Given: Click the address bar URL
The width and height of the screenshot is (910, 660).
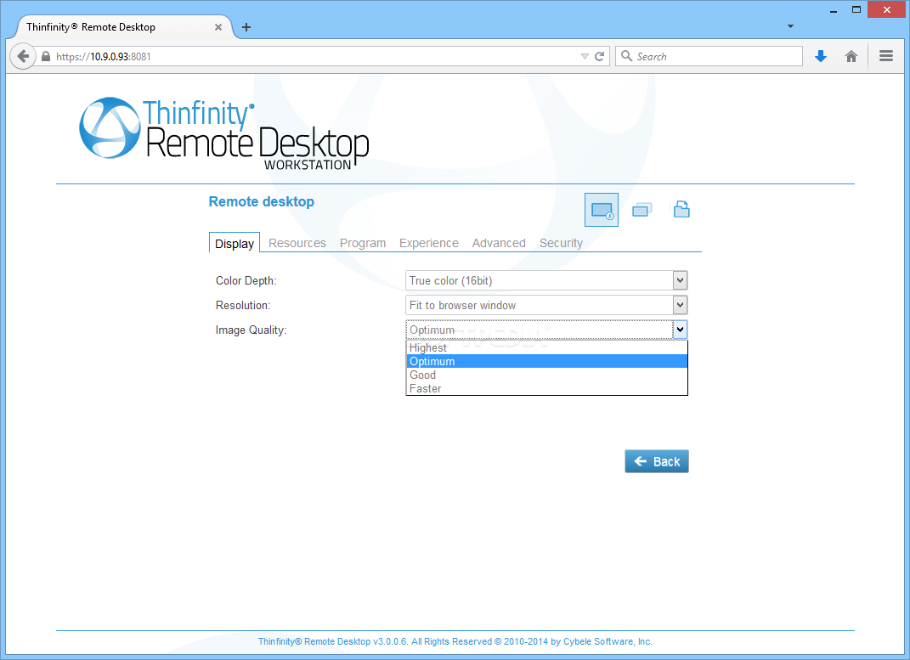Looking at the screenshot, I should coord(104,56).
